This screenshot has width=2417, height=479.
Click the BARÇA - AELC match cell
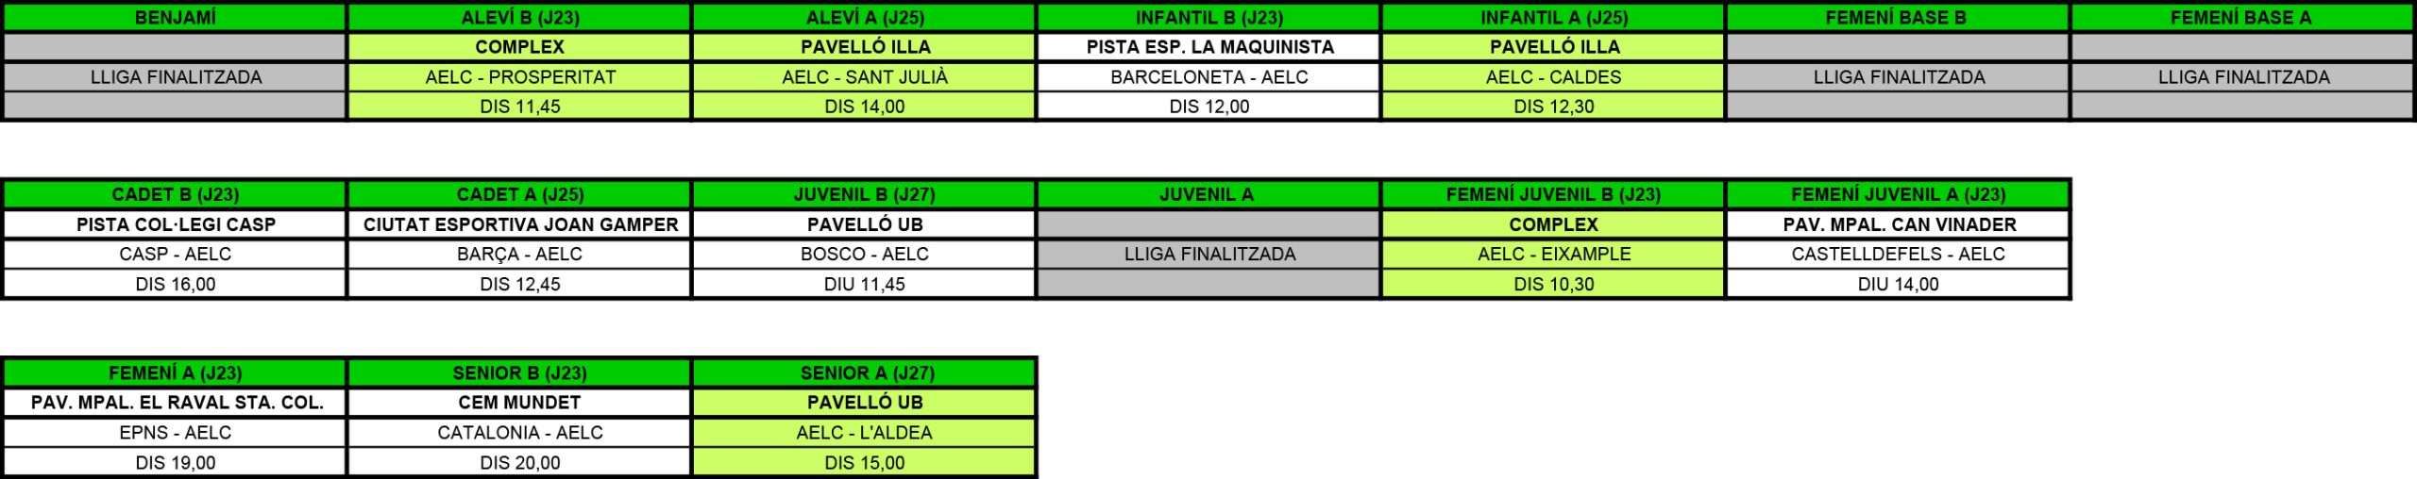click(x=519, y=254)
